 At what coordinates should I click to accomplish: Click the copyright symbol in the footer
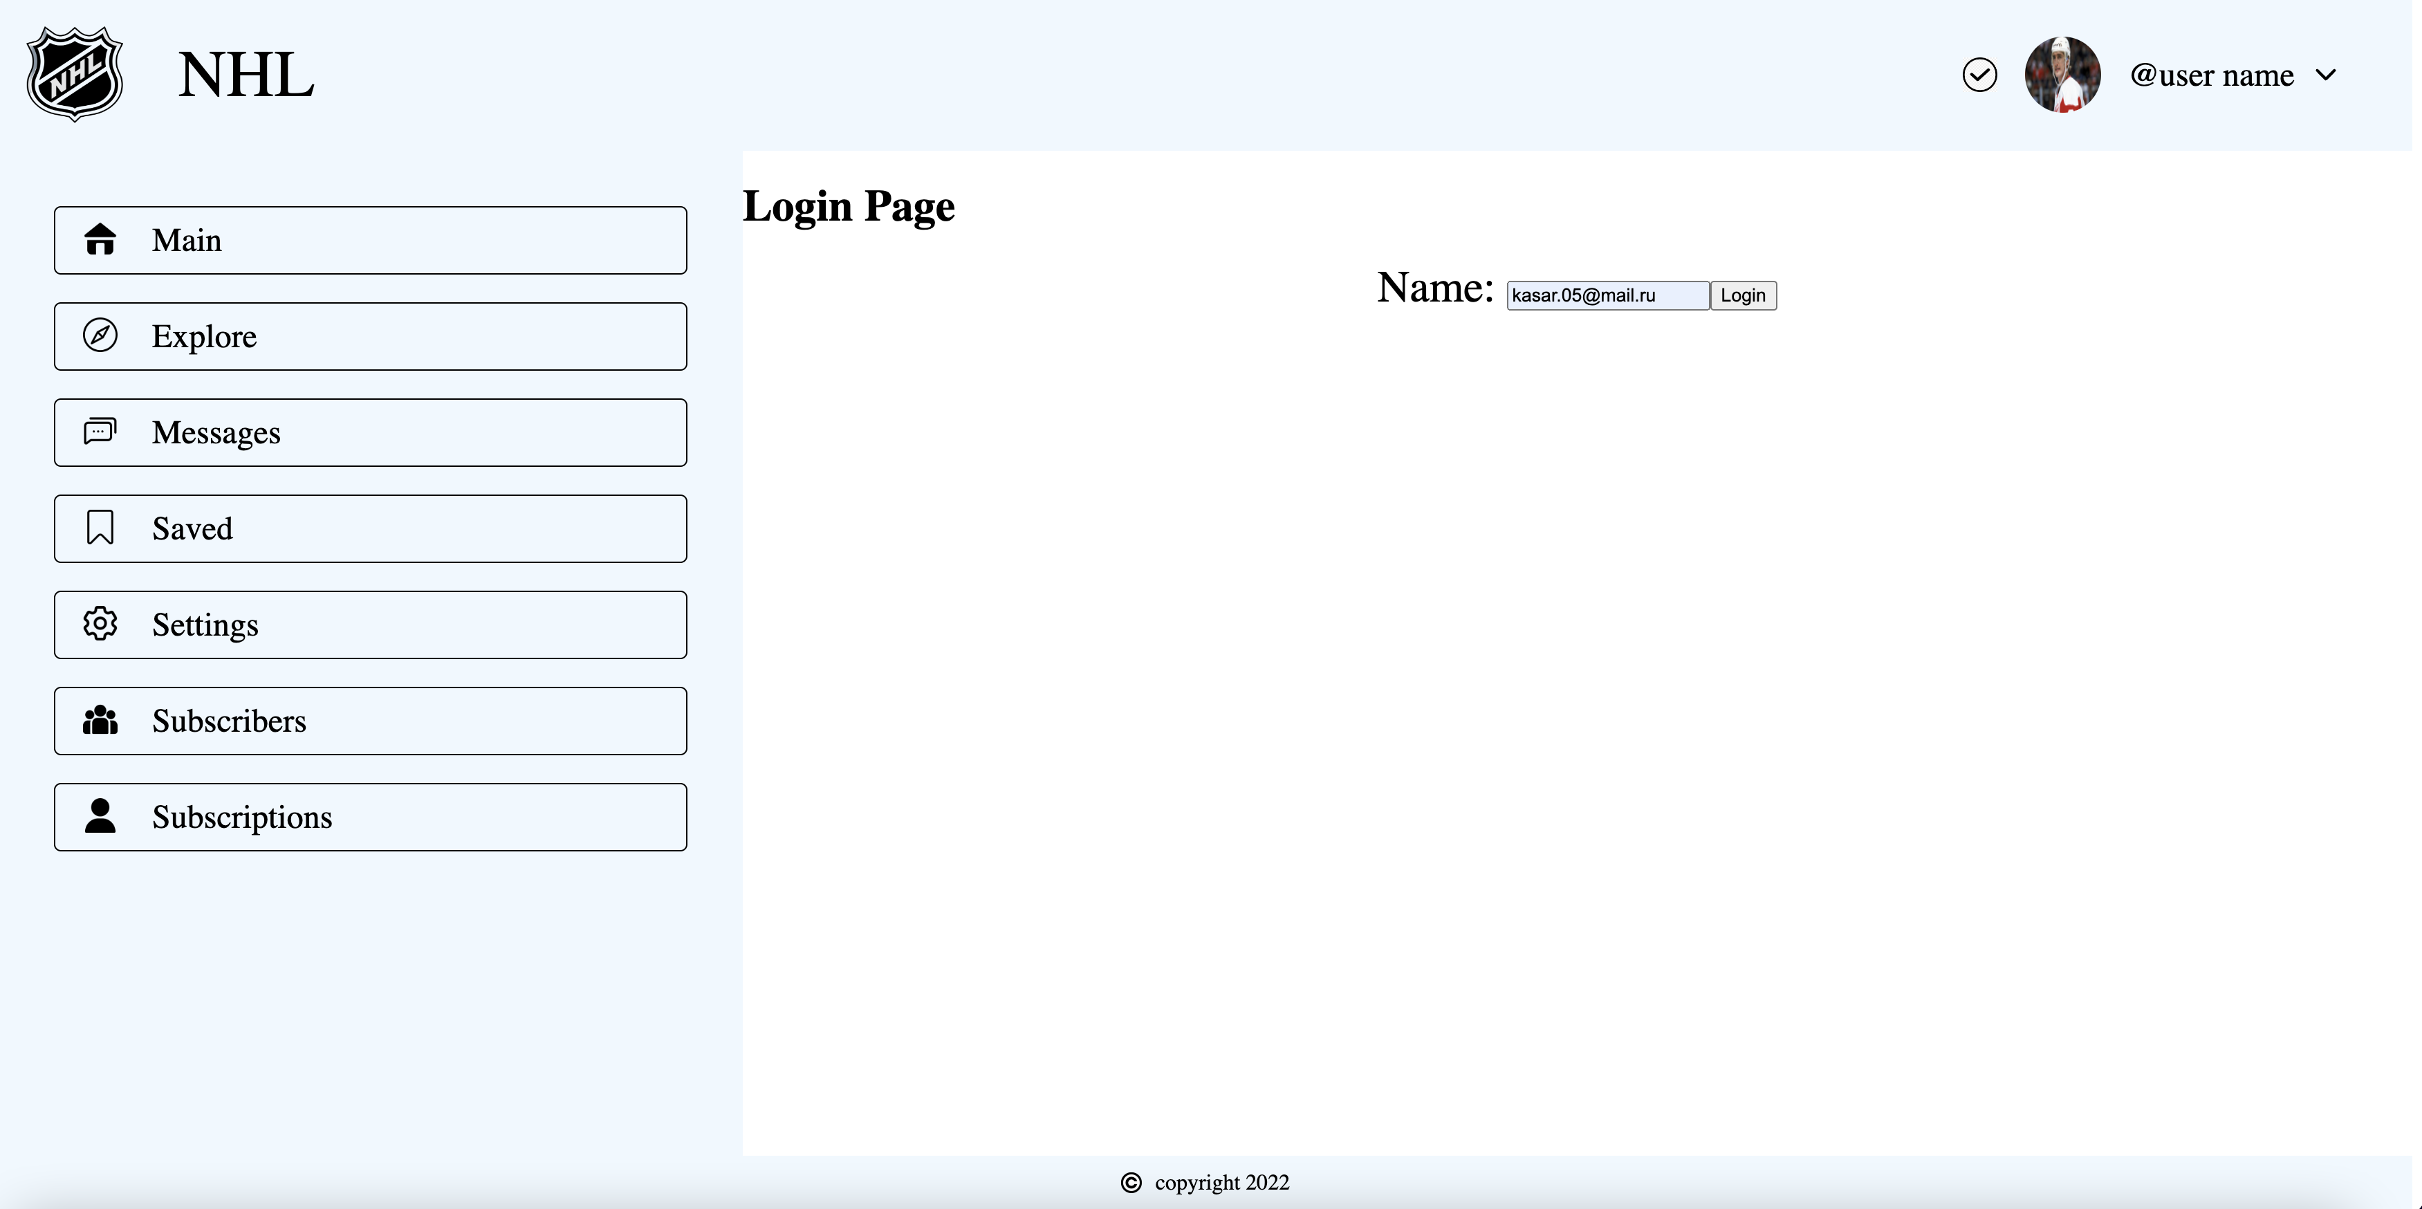[x=1131, y=1183]
